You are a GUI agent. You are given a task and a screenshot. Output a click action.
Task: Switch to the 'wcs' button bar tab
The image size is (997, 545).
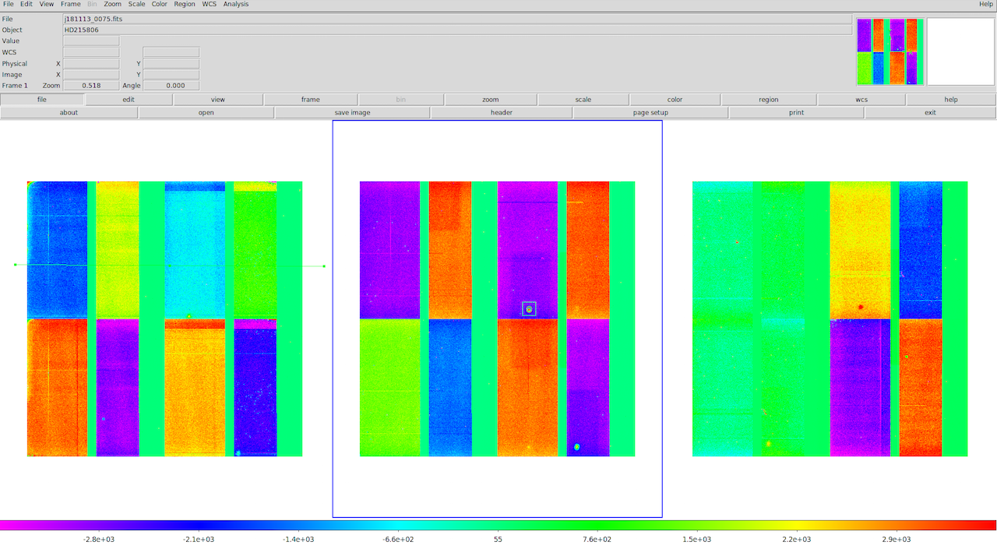[861, 100]
